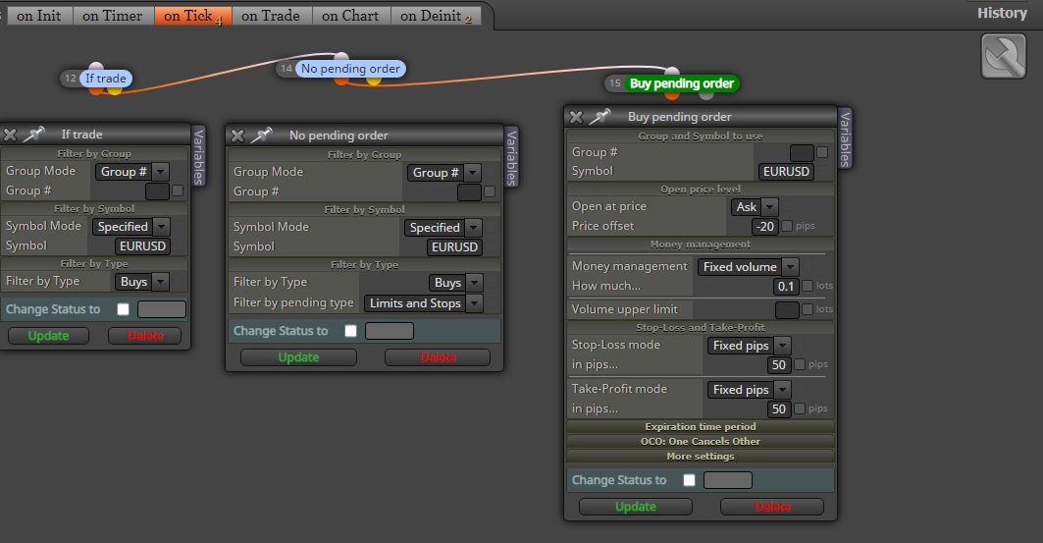
Task: Pick status color swatch in Buy pending order panel
Action: [728, 480]
